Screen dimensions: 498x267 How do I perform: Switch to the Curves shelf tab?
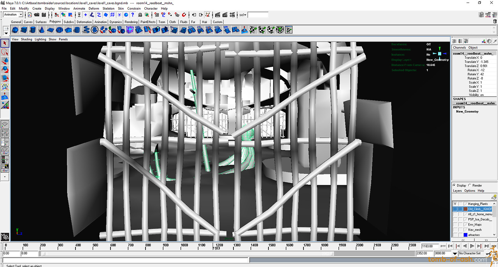(x=28, y=22)
